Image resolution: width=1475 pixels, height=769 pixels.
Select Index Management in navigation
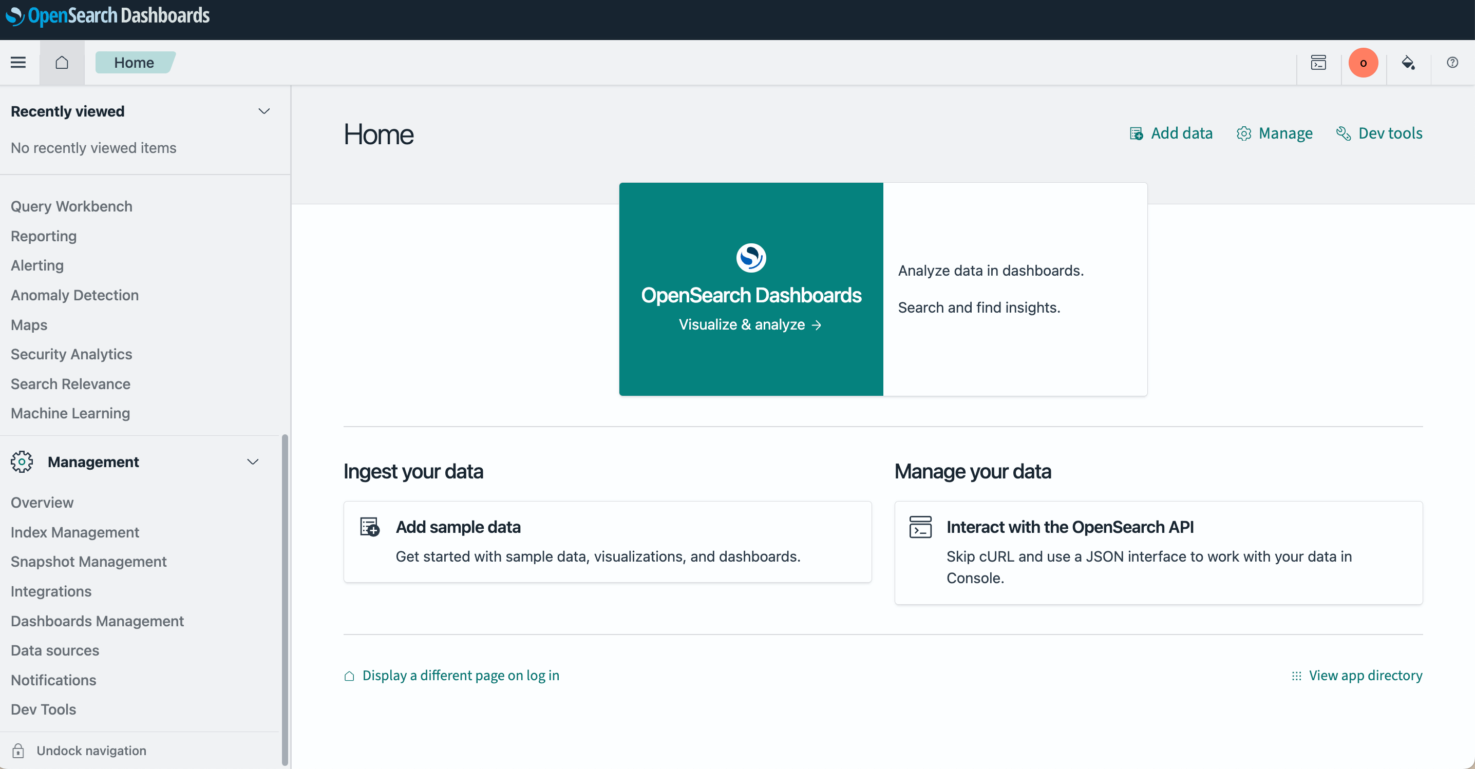[x=74, y=532]
